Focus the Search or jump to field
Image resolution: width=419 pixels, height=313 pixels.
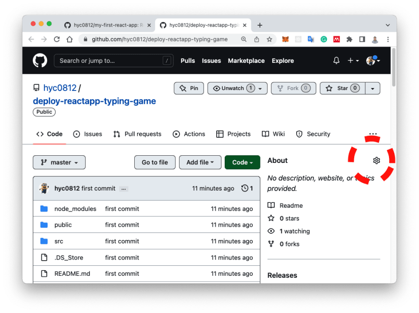(x=114, y=61)
